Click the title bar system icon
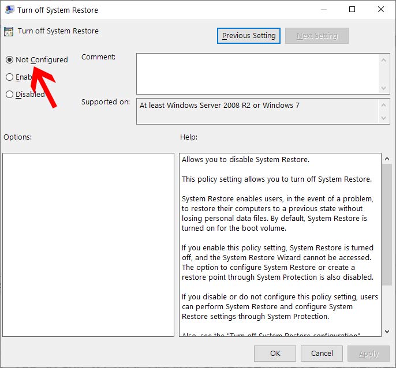This screenshot has height=368, width=396. pyautogui.click(x=10, y=10)
